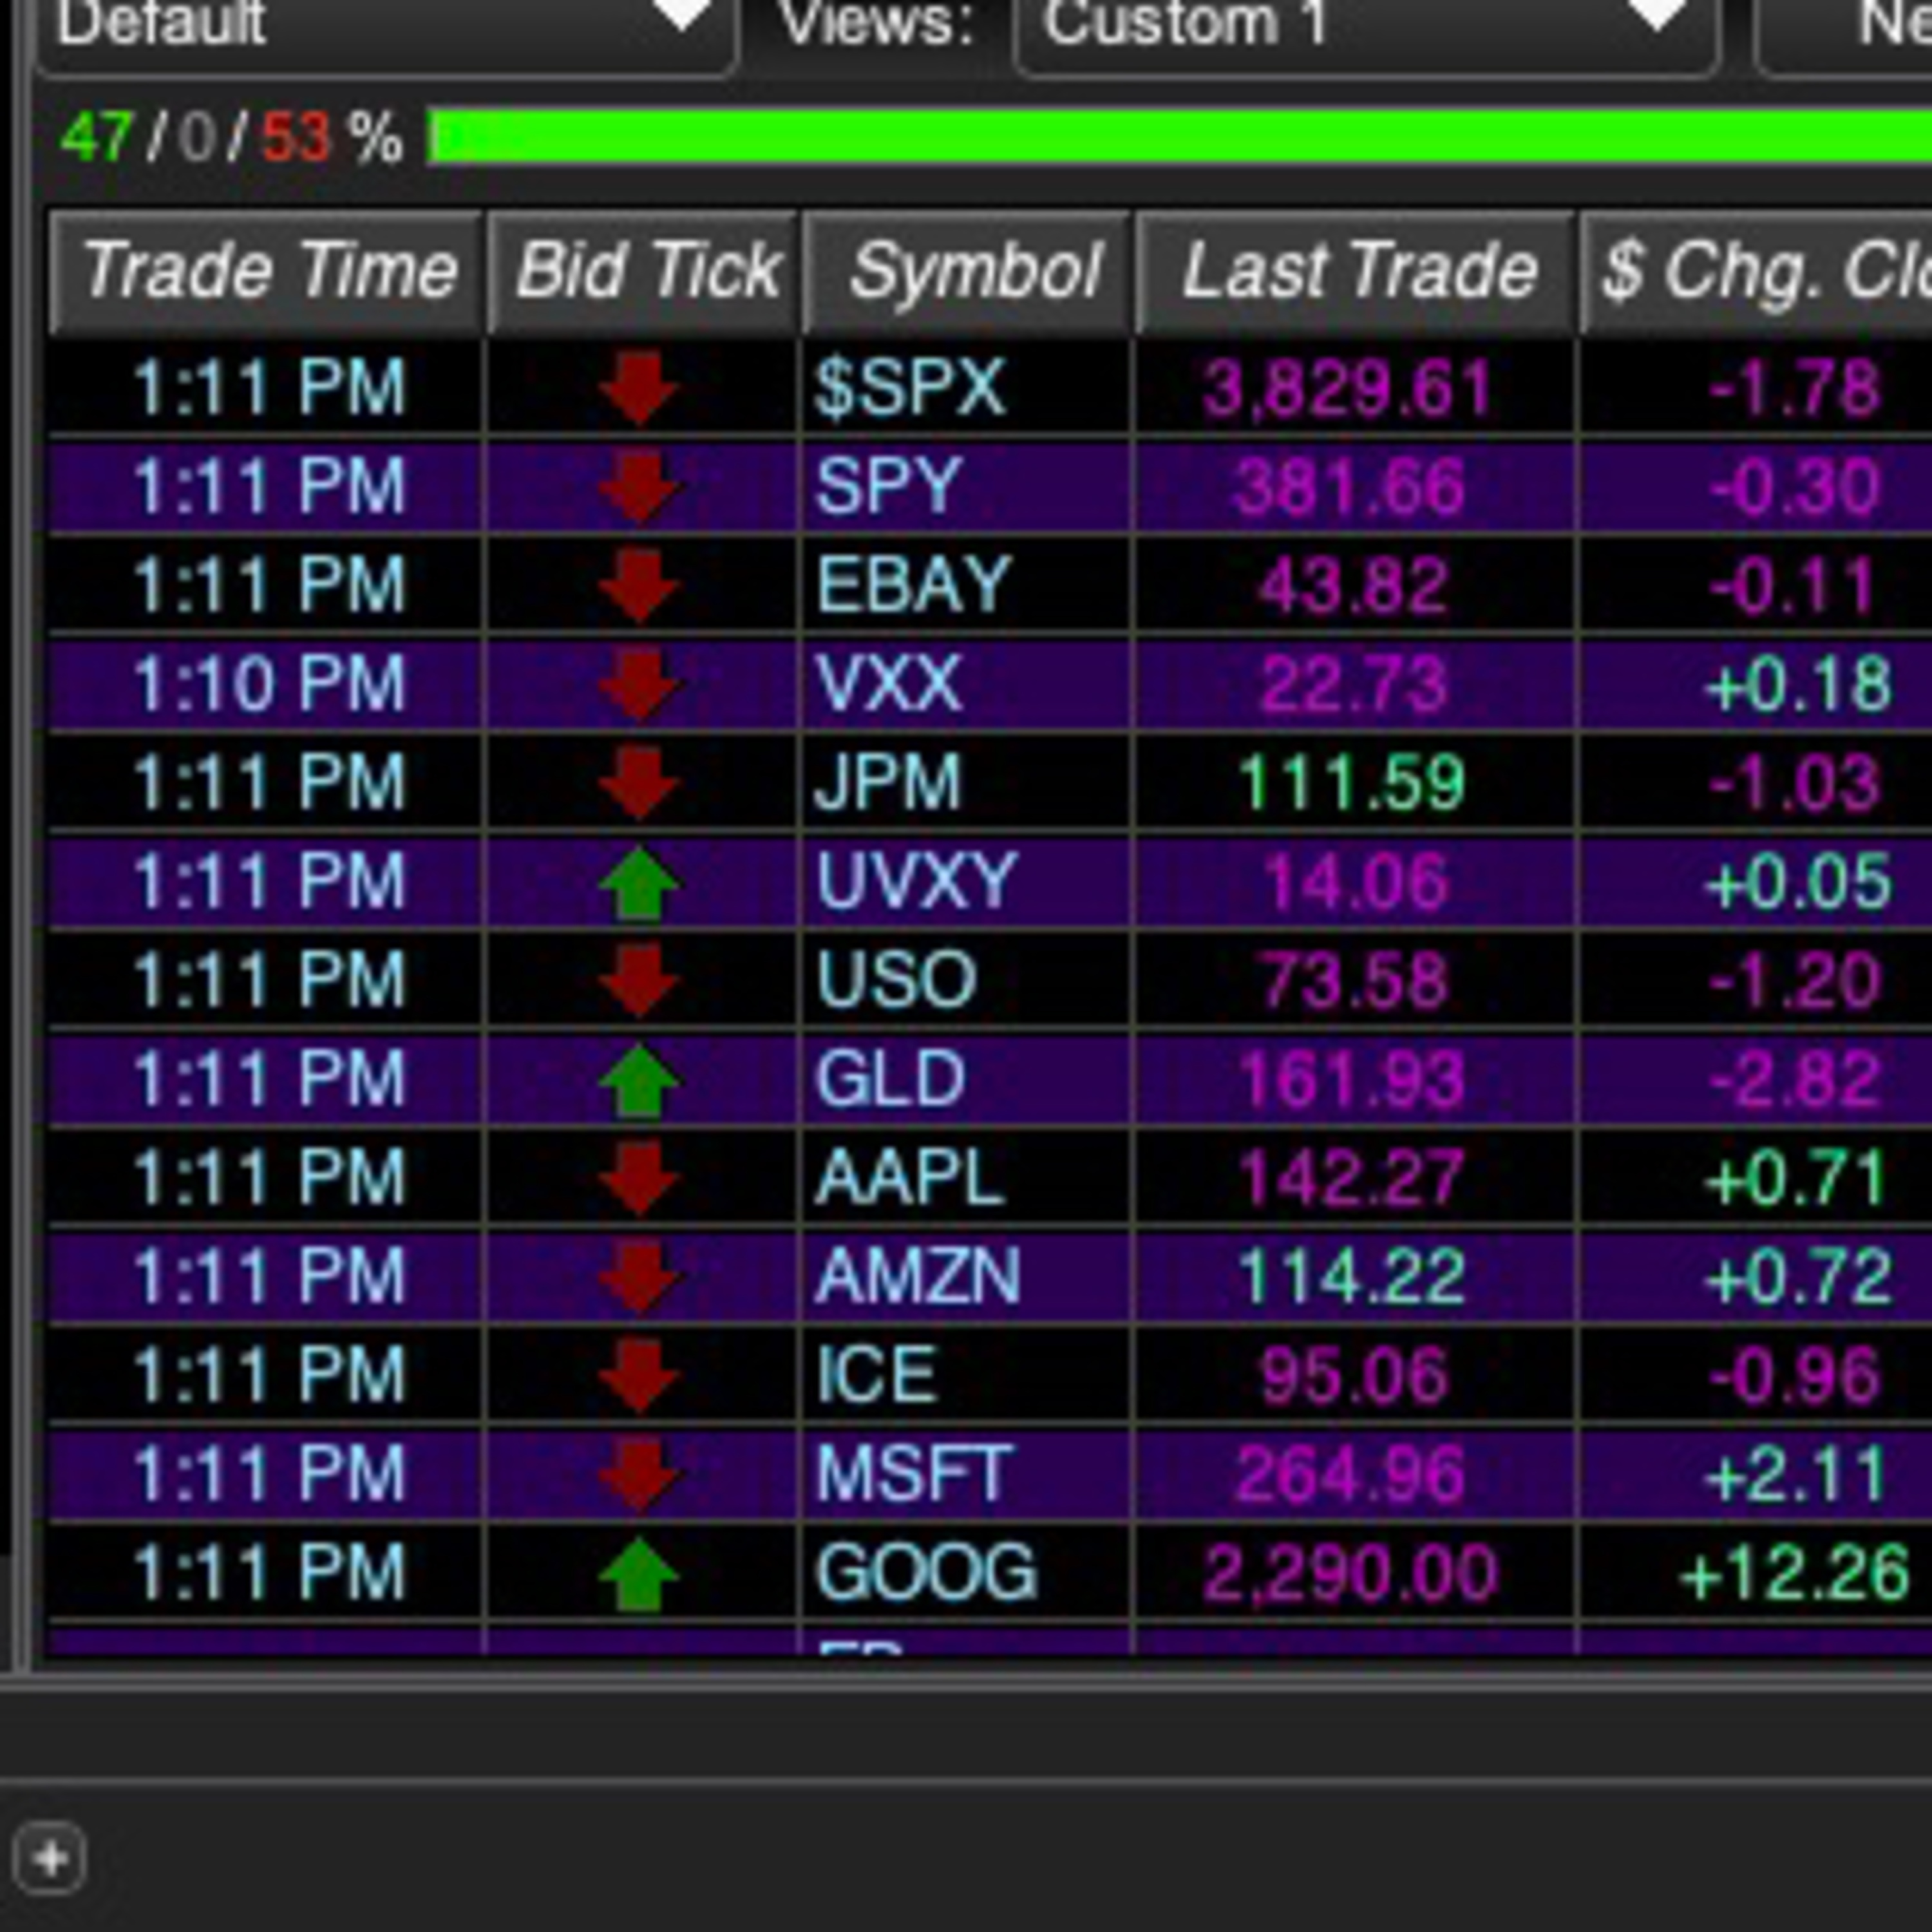Click the green up bid tick for GLD

click(x=639, y=1080)
